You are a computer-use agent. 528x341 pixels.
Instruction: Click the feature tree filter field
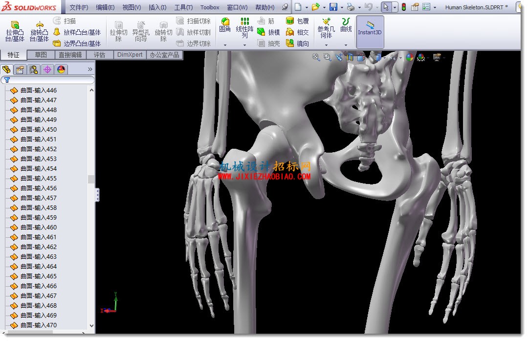[x=47, y=80]
